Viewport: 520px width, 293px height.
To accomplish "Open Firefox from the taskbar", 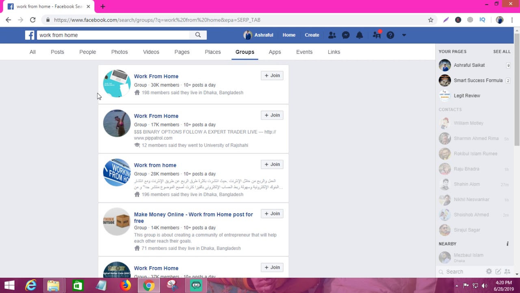I will (x=125, y=286).
